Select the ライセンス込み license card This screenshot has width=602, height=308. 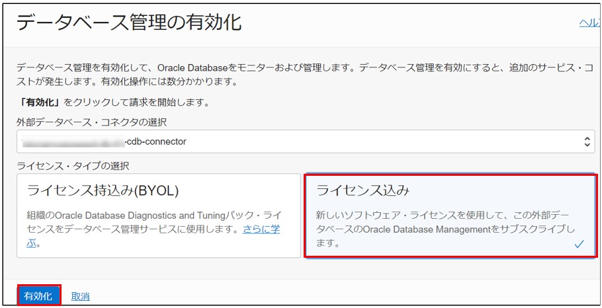click(450, 215)
